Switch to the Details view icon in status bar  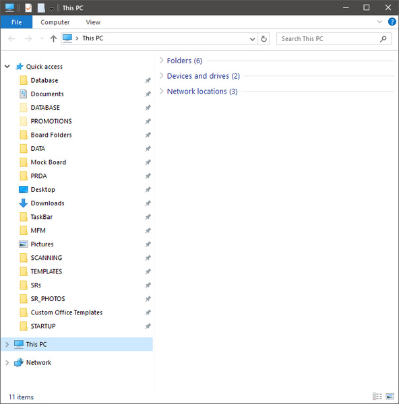click(x=377, y=396)
